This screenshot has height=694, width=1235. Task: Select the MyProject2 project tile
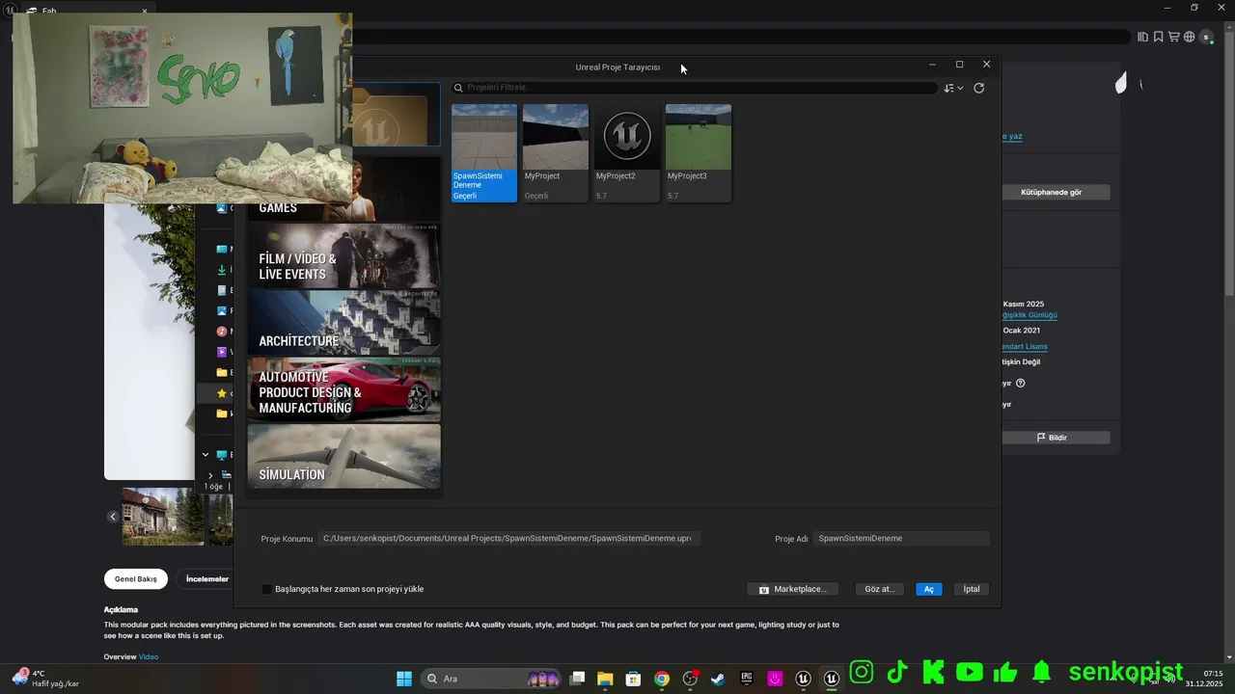(x=627, y=153)
